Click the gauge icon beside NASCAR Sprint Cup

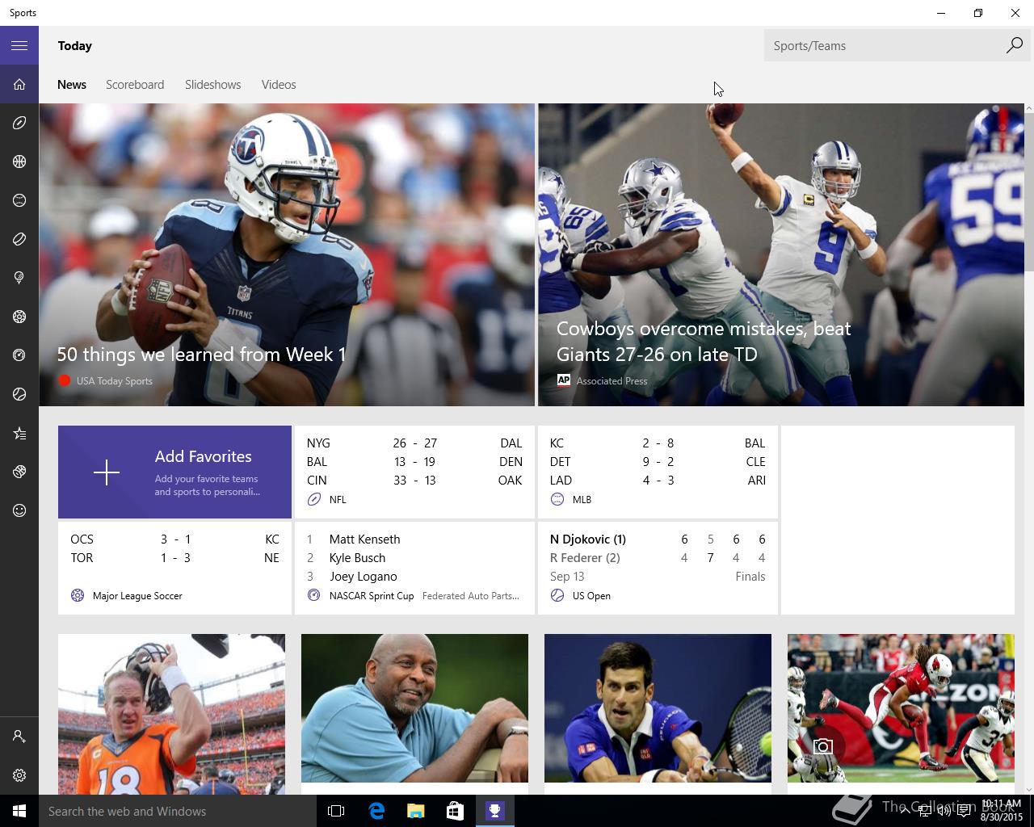pos(314,595)
